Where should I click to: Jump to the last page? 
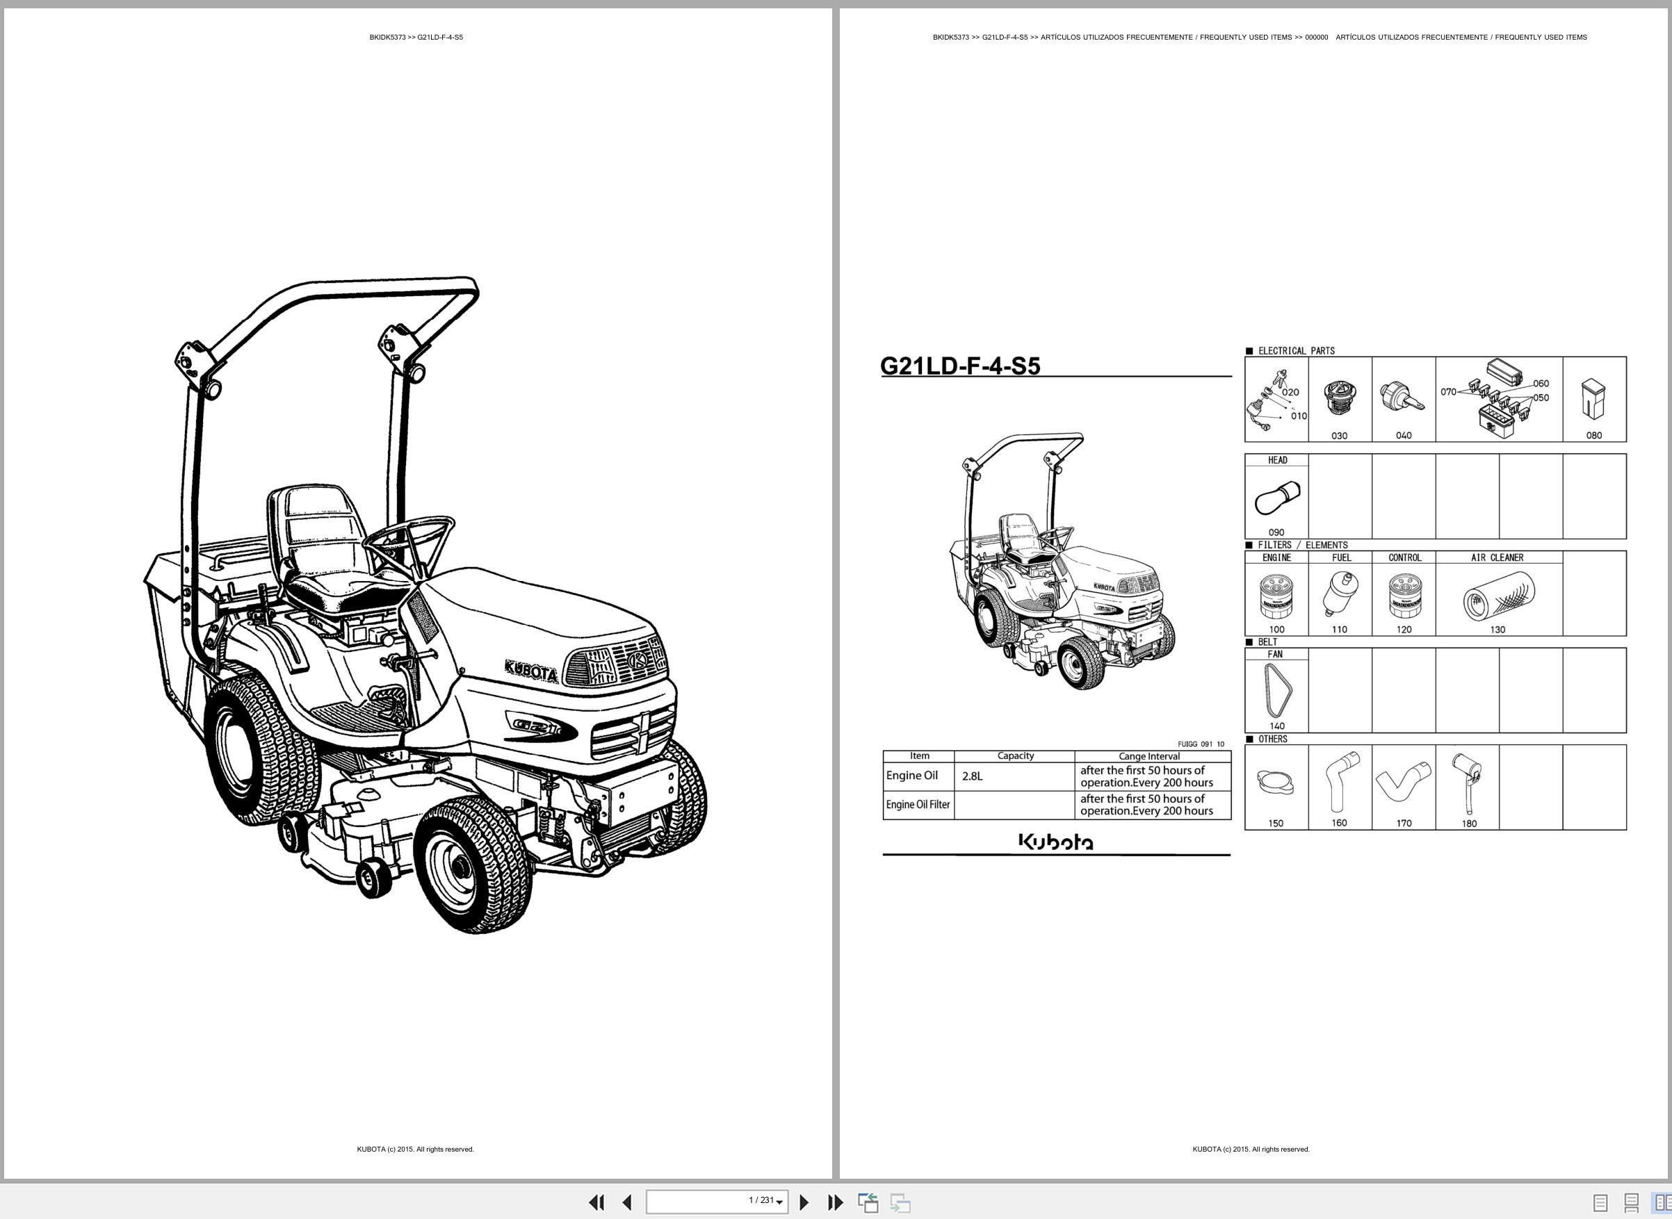point(835,1202)
